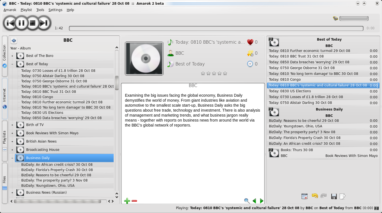Viewport: 382px width, 213px height.
Task: Select playlist row 'BizDaily: Reasons to be cheerful 29 Oct 08'
Action: click(323, 121)
